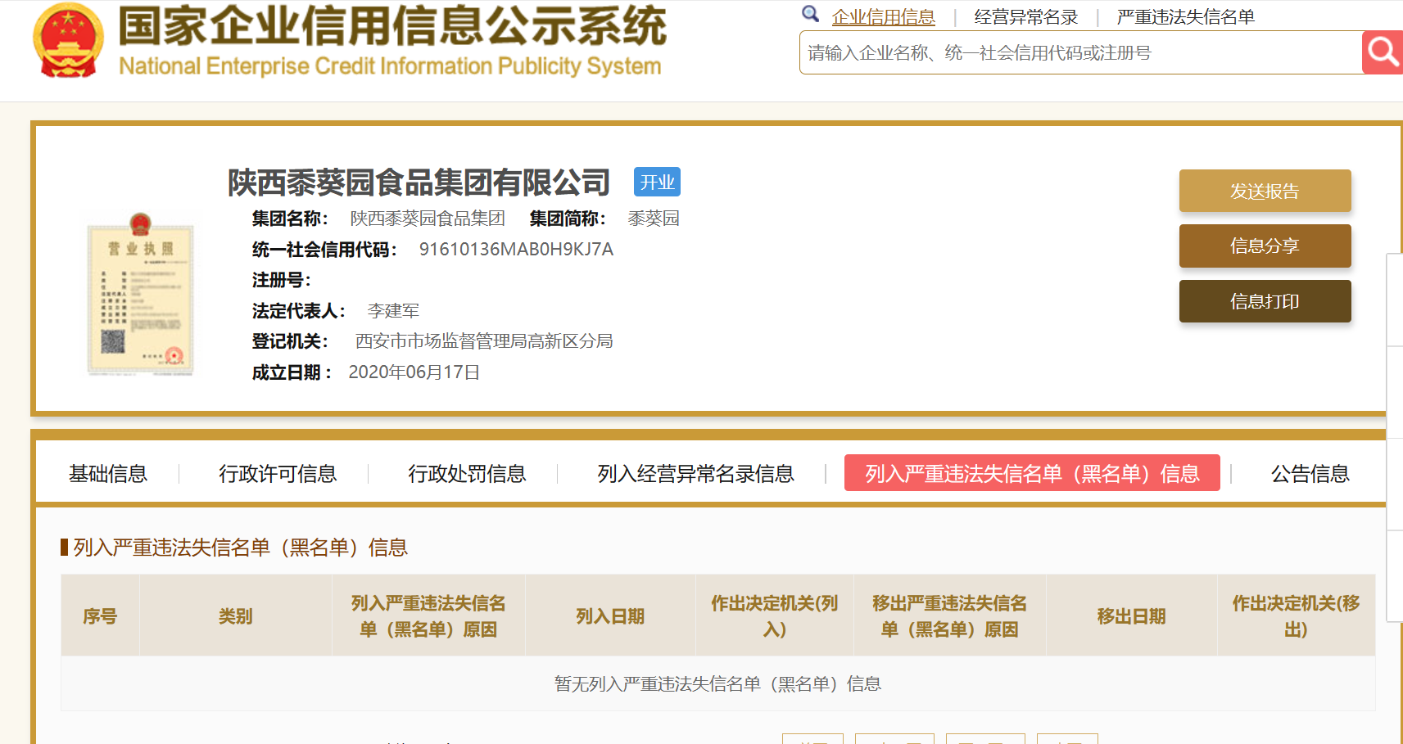The width and height of the screenshot is (1403, 744).
Task: Click the 列入严重违法失信名单(黑名单)原因 column header
Action: coord(428,616)
